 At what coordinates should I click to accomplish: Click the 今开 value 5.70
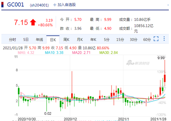78,20
